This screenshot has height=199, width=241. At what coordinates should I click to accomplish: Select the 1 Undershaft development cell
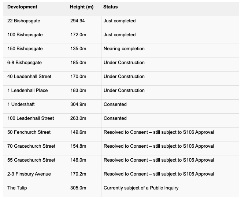pos(21,104)
